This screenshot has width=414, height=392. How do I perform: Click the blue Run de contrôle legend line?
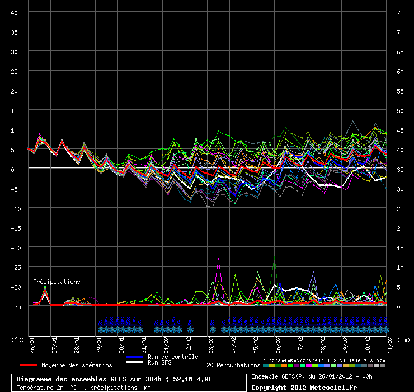135,357
